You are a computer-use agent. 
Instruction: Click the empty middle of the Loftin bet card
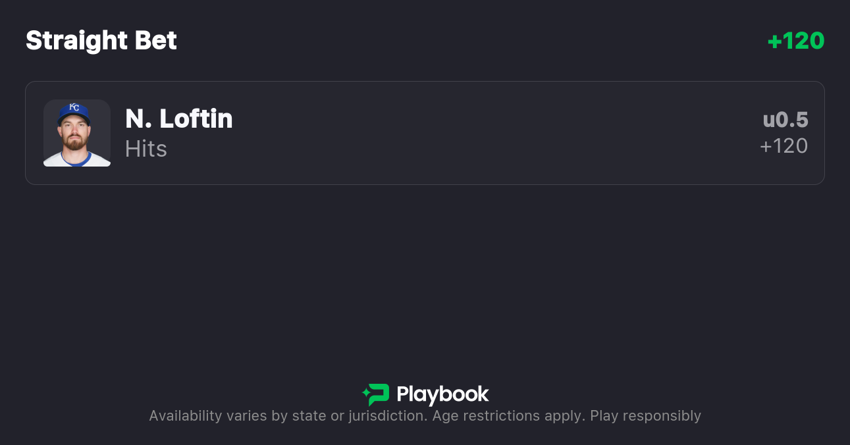tap(461, 133)
